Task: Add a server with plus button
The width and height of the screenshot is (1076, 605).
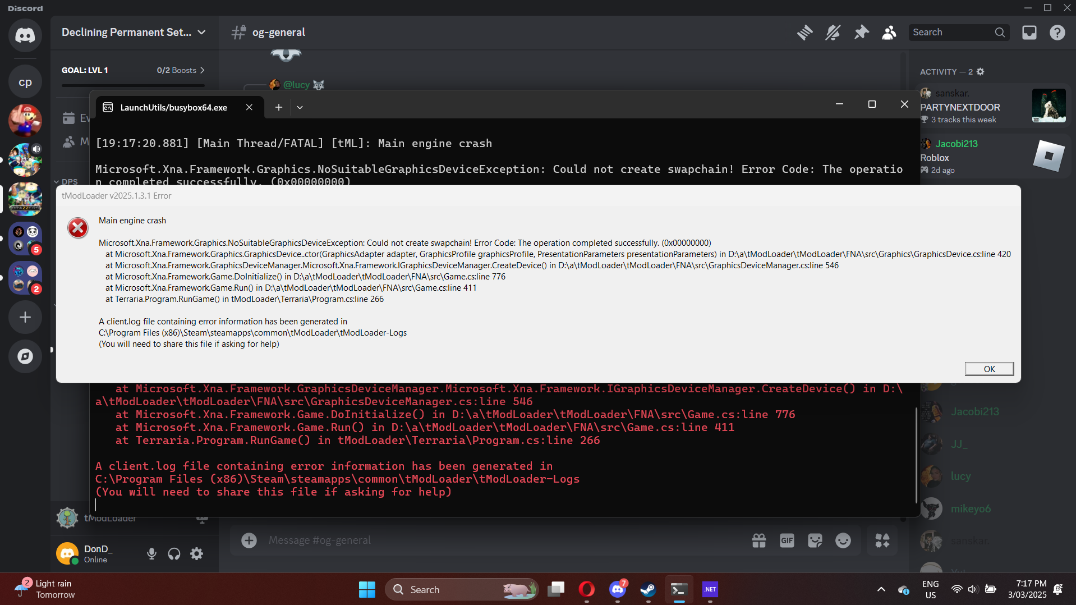Action: coord(25,317)
